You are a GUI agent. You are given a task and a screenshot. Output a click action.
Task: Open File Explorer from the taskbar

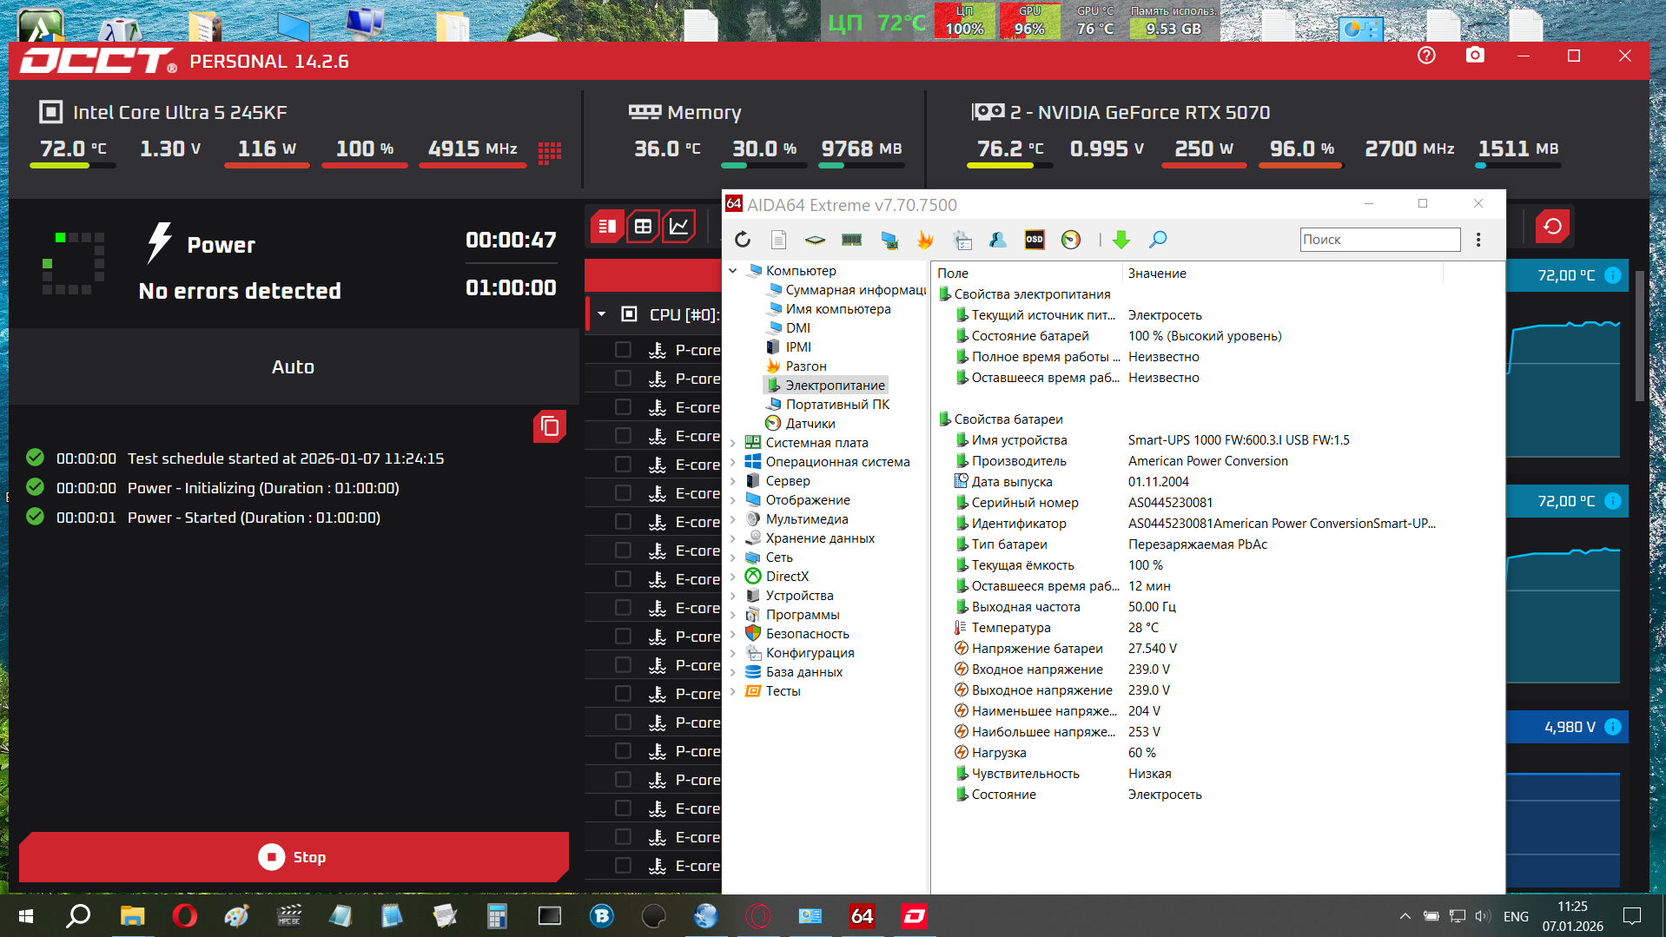(x=132, y=916)
